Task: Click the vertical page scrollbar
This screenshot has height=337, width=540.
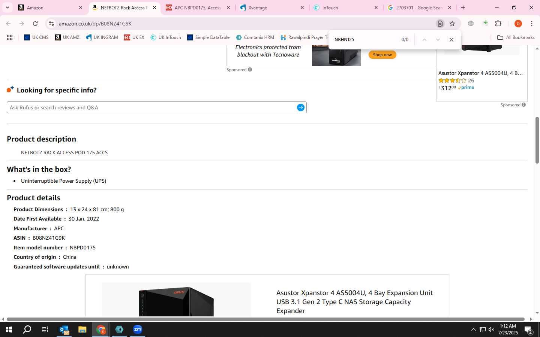Action: point(537,140)
